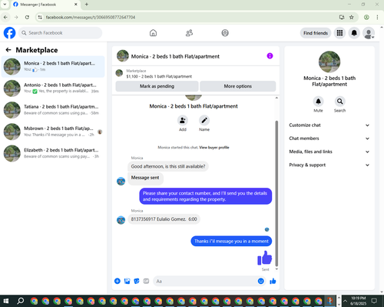Open the Antonio conversation
The image size is (384, 307).
(x=53, y=88)
